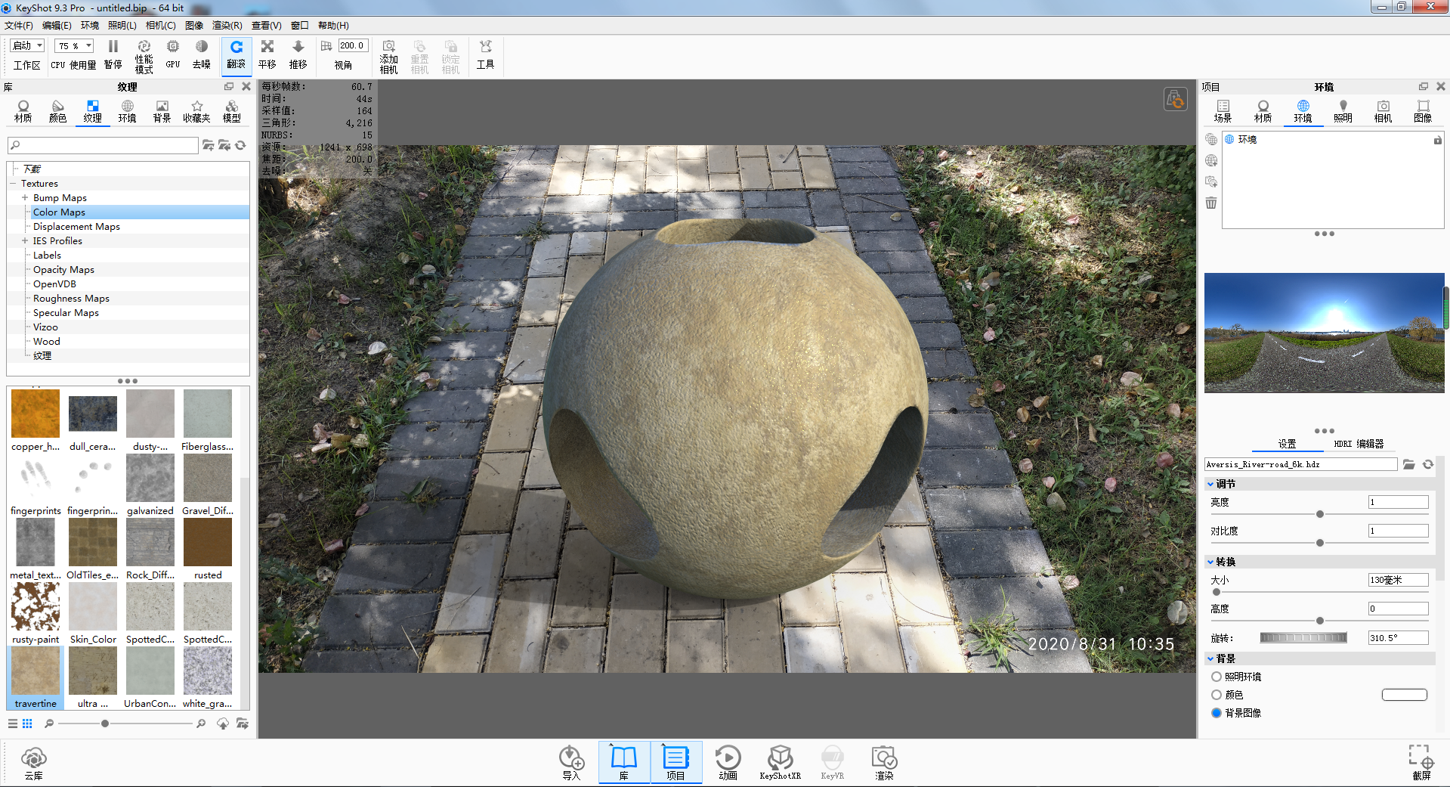
Task: Select the Roughness Maps folder
Action: (71, 299)
